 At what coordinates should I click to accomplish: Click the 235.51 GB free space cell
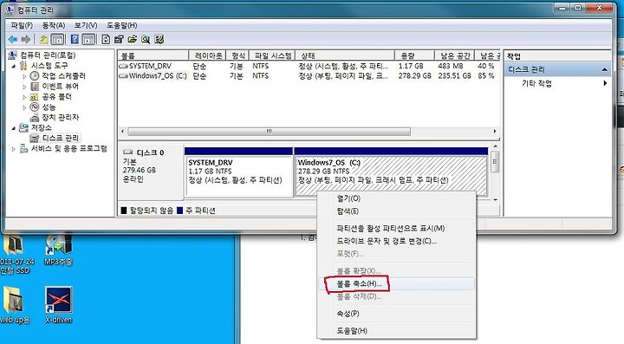(454, 75)
